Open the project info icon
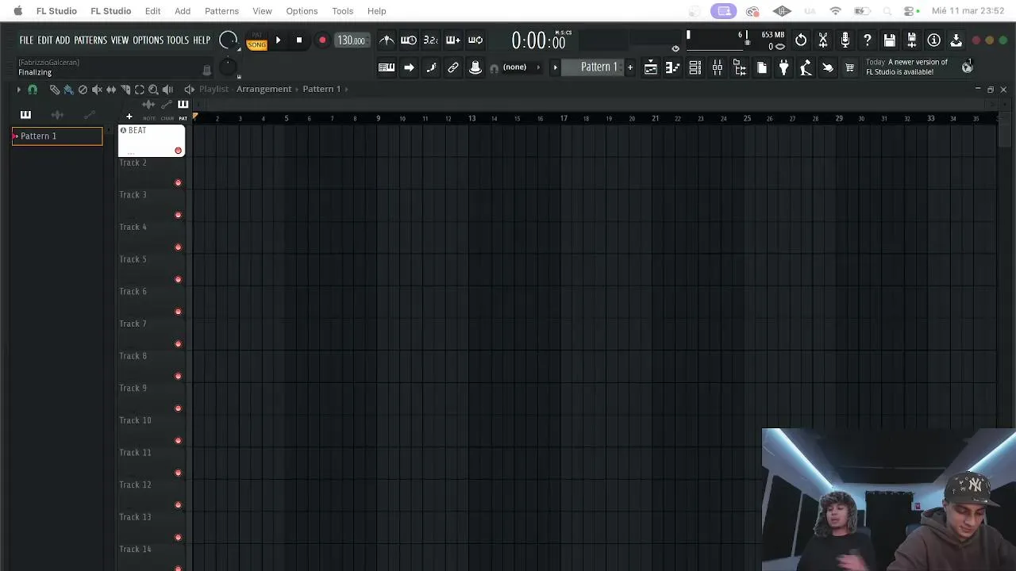 point(934,40)
